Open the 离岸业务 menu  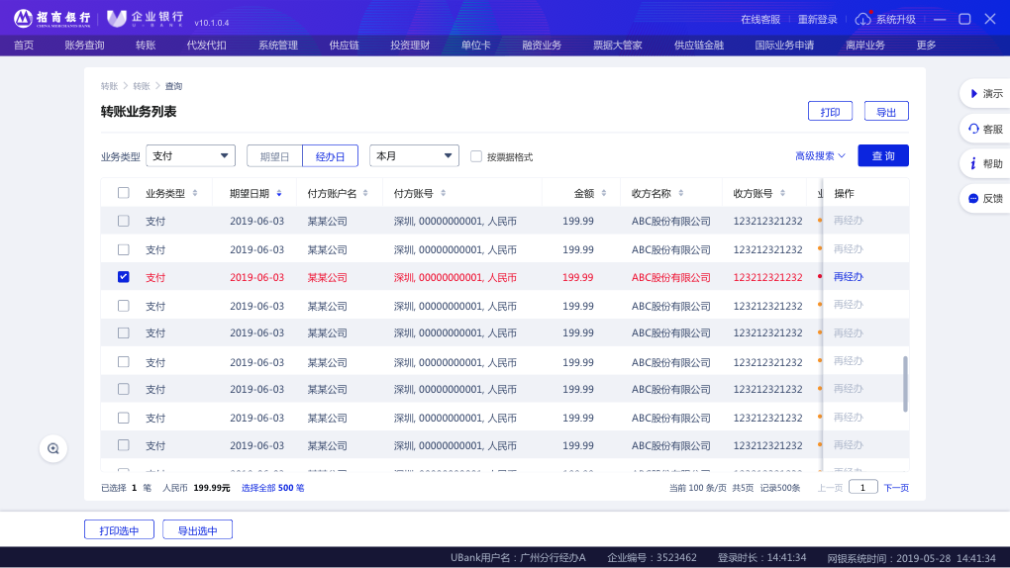(x=865, y=46)
